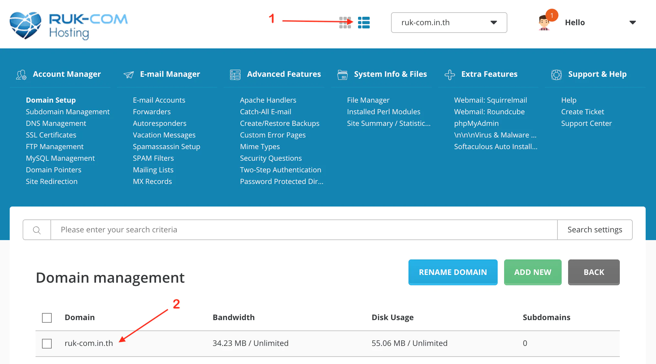Open the Extra Features menu heading
The width and height of the screenshot is (656, 364).
tap(489, 74)
